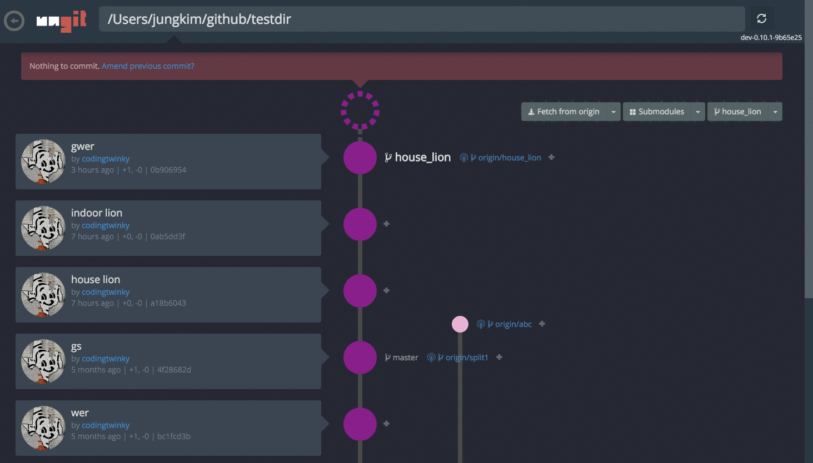Click the house_lion branch button in toolbar

pyautogui.click(x=737, y=112)
